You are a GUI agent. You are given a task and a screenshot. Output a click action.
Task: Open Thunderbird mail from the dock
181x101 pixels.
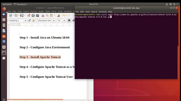point(4,14)
